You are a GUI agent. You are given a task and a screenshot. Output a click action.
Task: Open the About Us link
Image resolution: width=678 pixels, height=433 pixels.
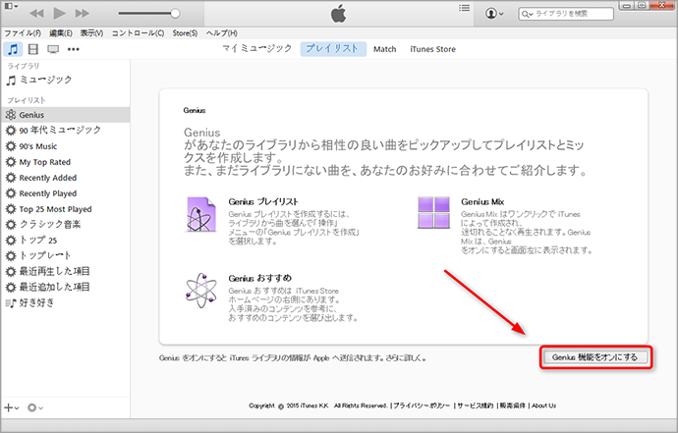point(544,406)
